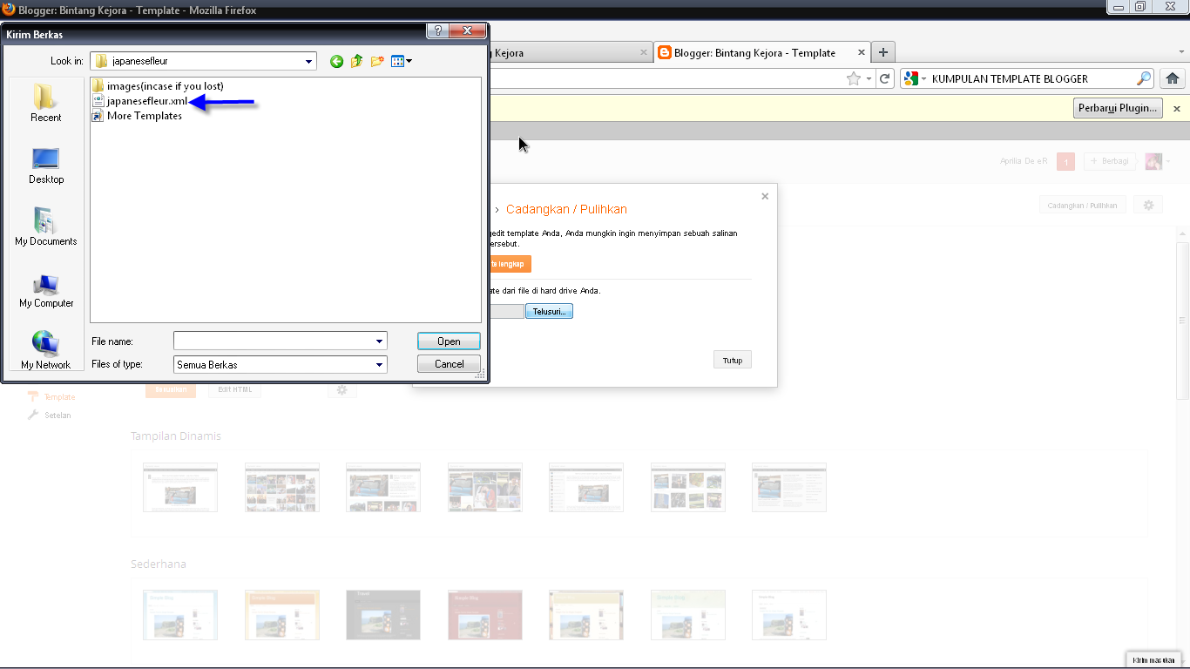Open the profile avatar menu
Viewport: 1190px width, 669px height.
1157,161
